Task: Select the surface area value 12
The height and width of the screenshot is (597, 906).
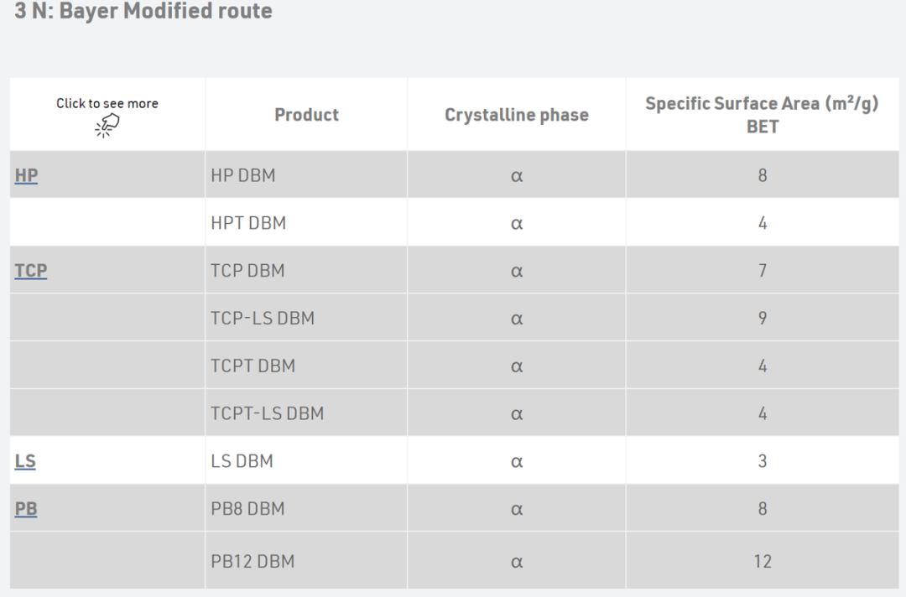Action: click(x=762, y=562)
